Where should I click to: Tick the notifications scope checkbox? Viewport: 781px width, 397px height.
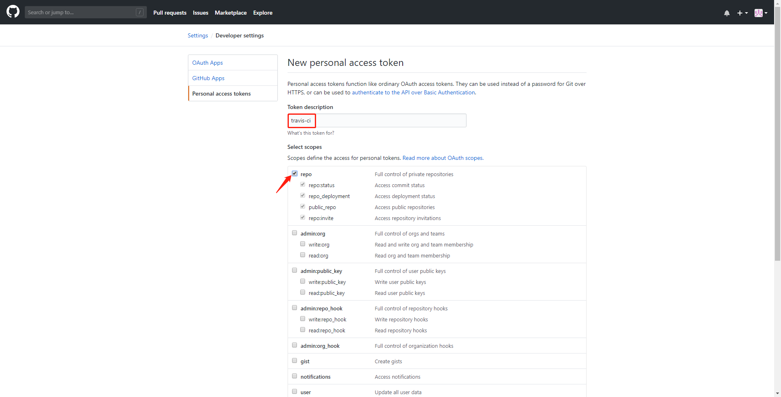[x=295, y=376]
